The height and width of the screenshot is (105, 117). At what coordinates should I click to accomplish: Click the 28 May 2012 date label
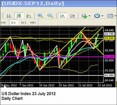(9, 85)
